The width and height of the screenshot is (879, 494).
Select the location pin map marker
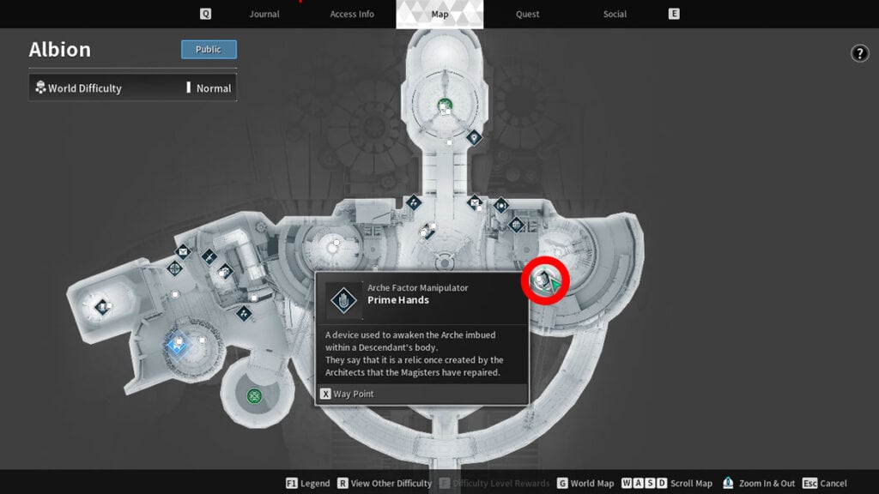474,136
